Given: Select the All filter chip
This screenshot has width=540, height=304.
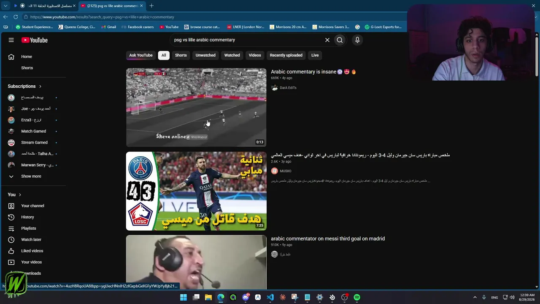Looking at the screenshot, I should point(164,55).
